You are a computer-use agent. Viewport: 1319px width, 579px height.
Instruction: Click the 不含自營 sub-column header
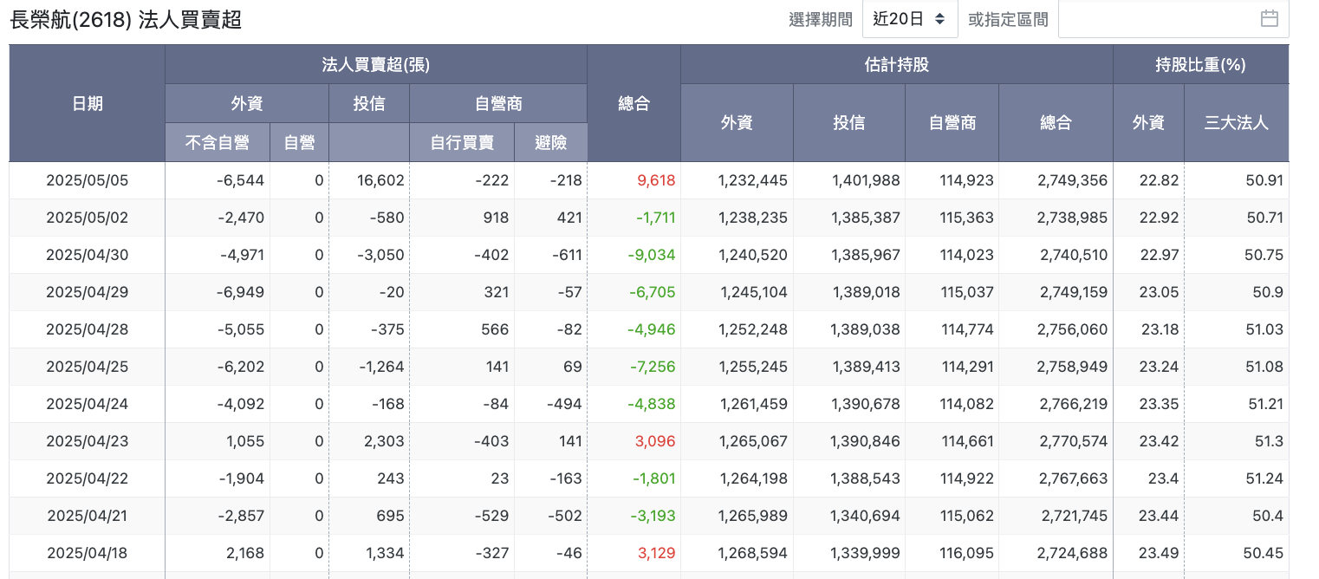218,142
